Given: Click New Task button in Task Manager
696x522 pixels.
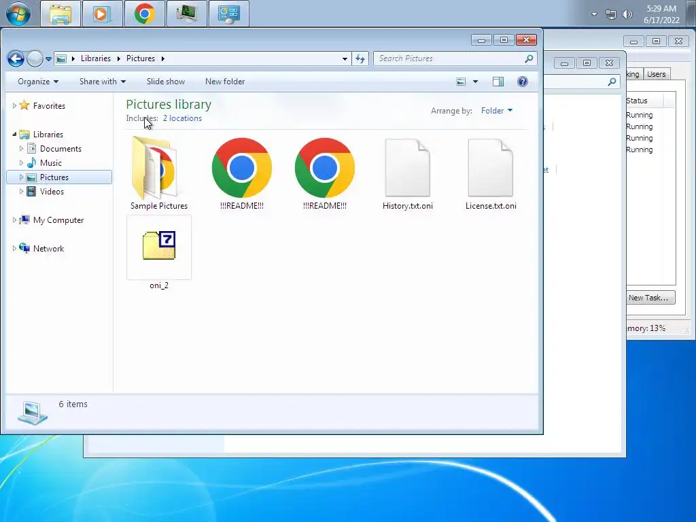Looking at the screenshot, I should pyautogui.click(x=648, y=298).
